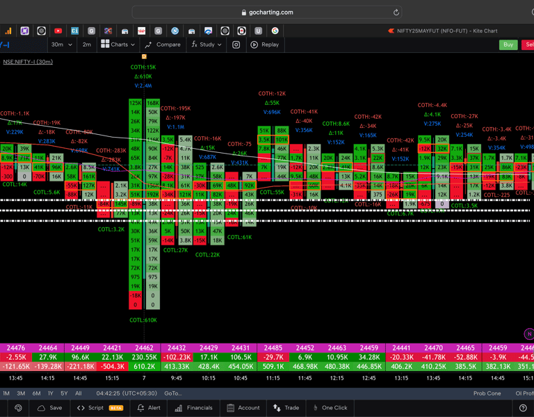This screenshot has height=417, width=534.
Task: Click the Compare tool
Action: click(x=163, y=44)
